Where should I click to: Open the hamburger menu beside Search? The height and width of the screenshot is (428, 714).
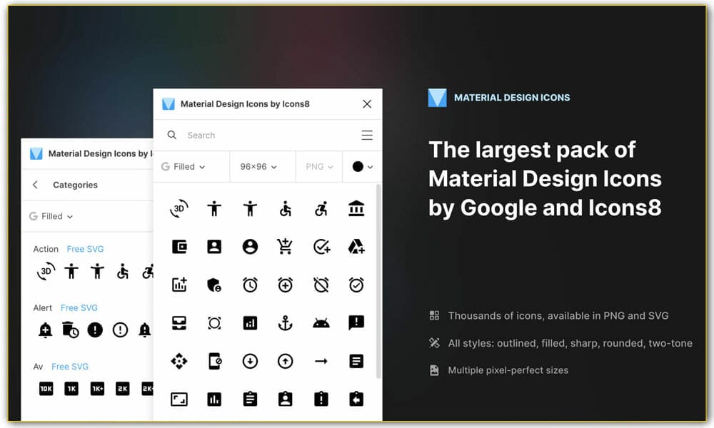pyautogui.click(x=367, y=135)
